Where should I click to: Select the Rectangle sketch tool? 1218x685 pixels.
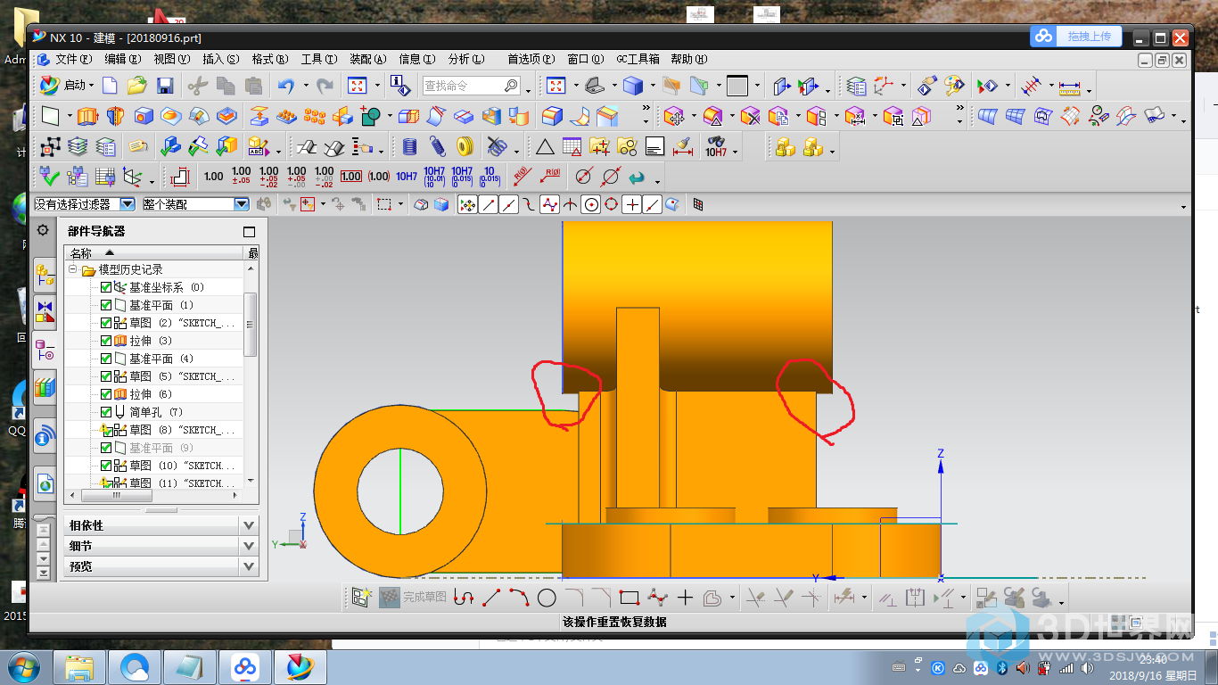point(630,598)
